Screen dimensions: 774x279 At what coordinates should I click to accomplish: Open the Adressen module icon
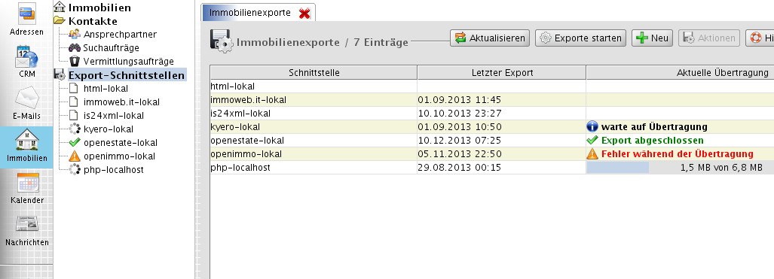point(26,14)
